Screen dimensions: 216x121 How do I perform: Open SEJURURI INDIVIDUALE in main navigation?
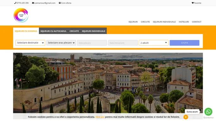[x=164, y=22]
